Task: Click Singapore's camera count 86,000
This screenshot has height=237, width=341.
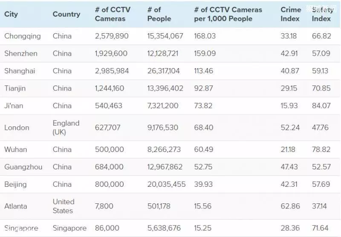Action: 107,228
